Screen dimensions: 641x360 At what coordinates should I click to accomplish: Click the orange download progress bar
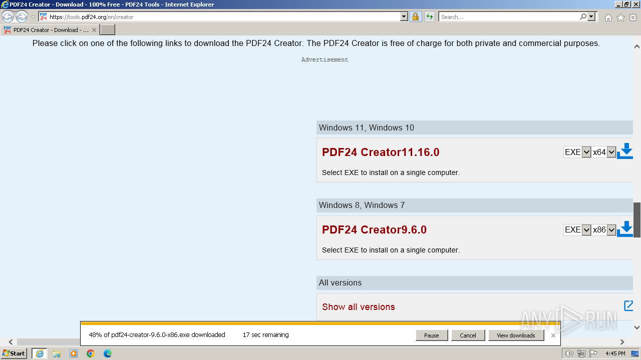[x=320, y=323]
